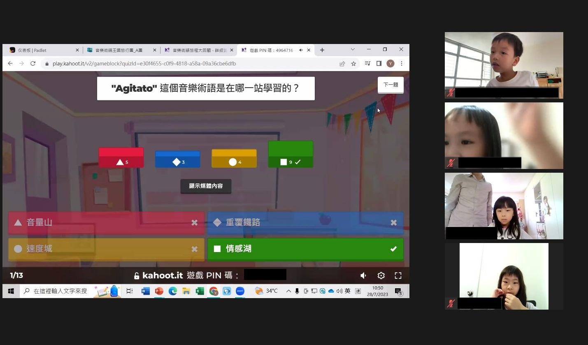Click the red 音量山 answer option
This screenshot has height=345, width=588.
pyautogui.click(x=106, y=222)
